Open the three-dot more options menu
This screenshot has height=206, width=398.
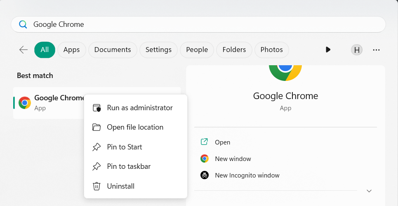(x=376, y=50)
